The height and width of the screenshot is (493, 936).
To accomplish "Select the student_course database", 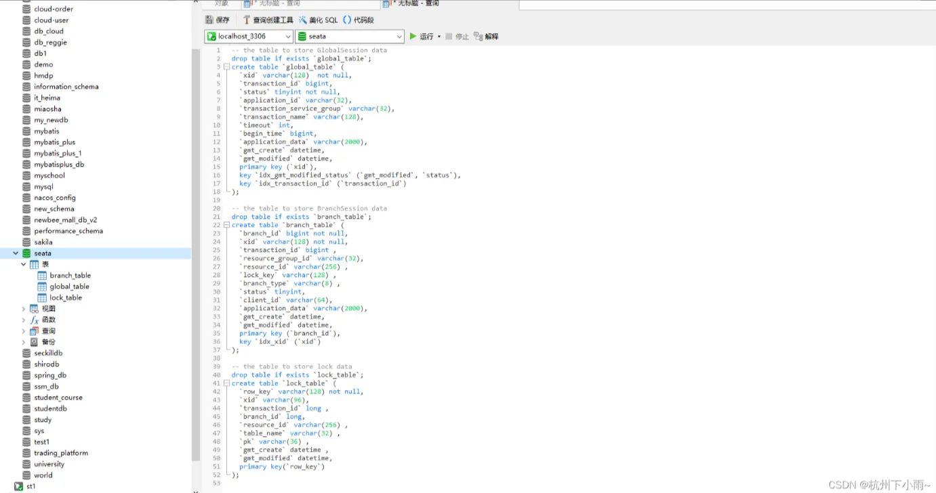I will point(58,398).
